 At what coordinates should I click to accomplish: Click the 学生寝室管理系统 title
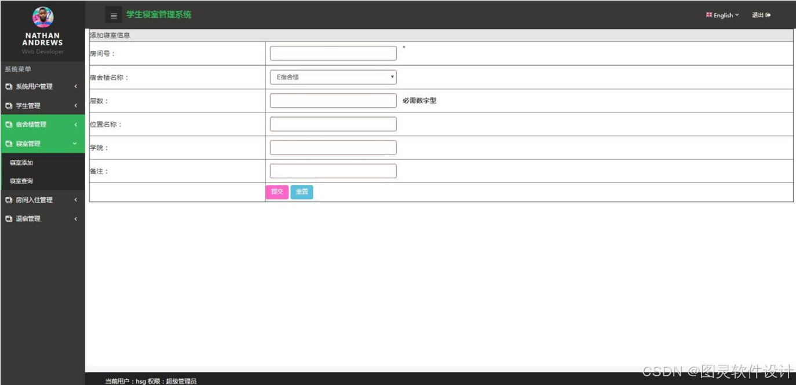tap(159, 15)
